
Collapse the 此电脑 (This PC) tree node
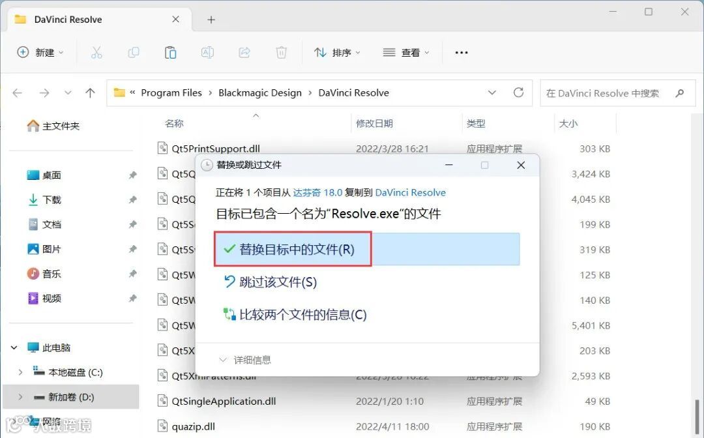click(x=14, y=348)
